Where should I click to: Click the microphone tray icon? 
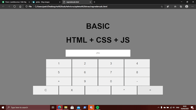[x=161, y=107]
